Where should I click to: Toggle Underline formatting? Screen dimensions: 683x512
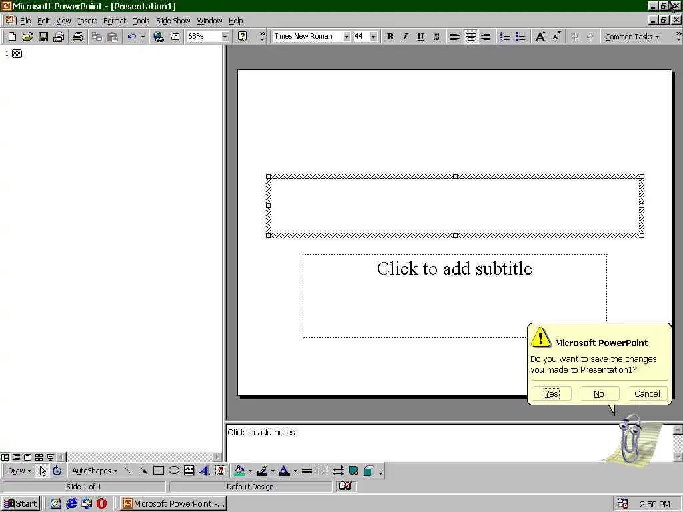[420, 37]
